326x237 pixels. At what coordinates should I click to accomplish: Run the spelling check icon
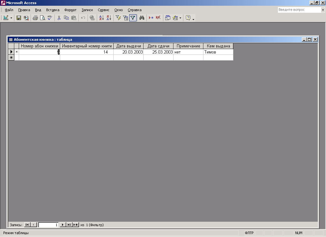click(50, 18)
